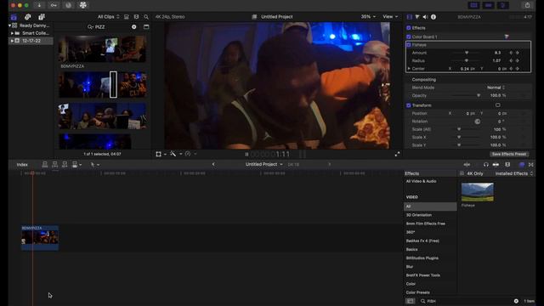This screenshot has width=544, height=306.
Task: Open the viewer 35% zoom dropdown
Action: tap(368, 17)
